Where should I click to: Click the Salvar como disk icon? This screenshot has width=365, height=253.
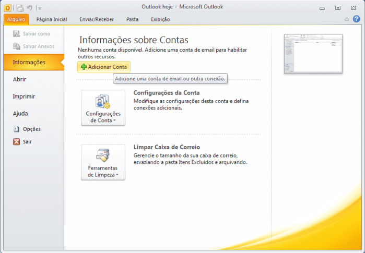[x=17, y=34]
